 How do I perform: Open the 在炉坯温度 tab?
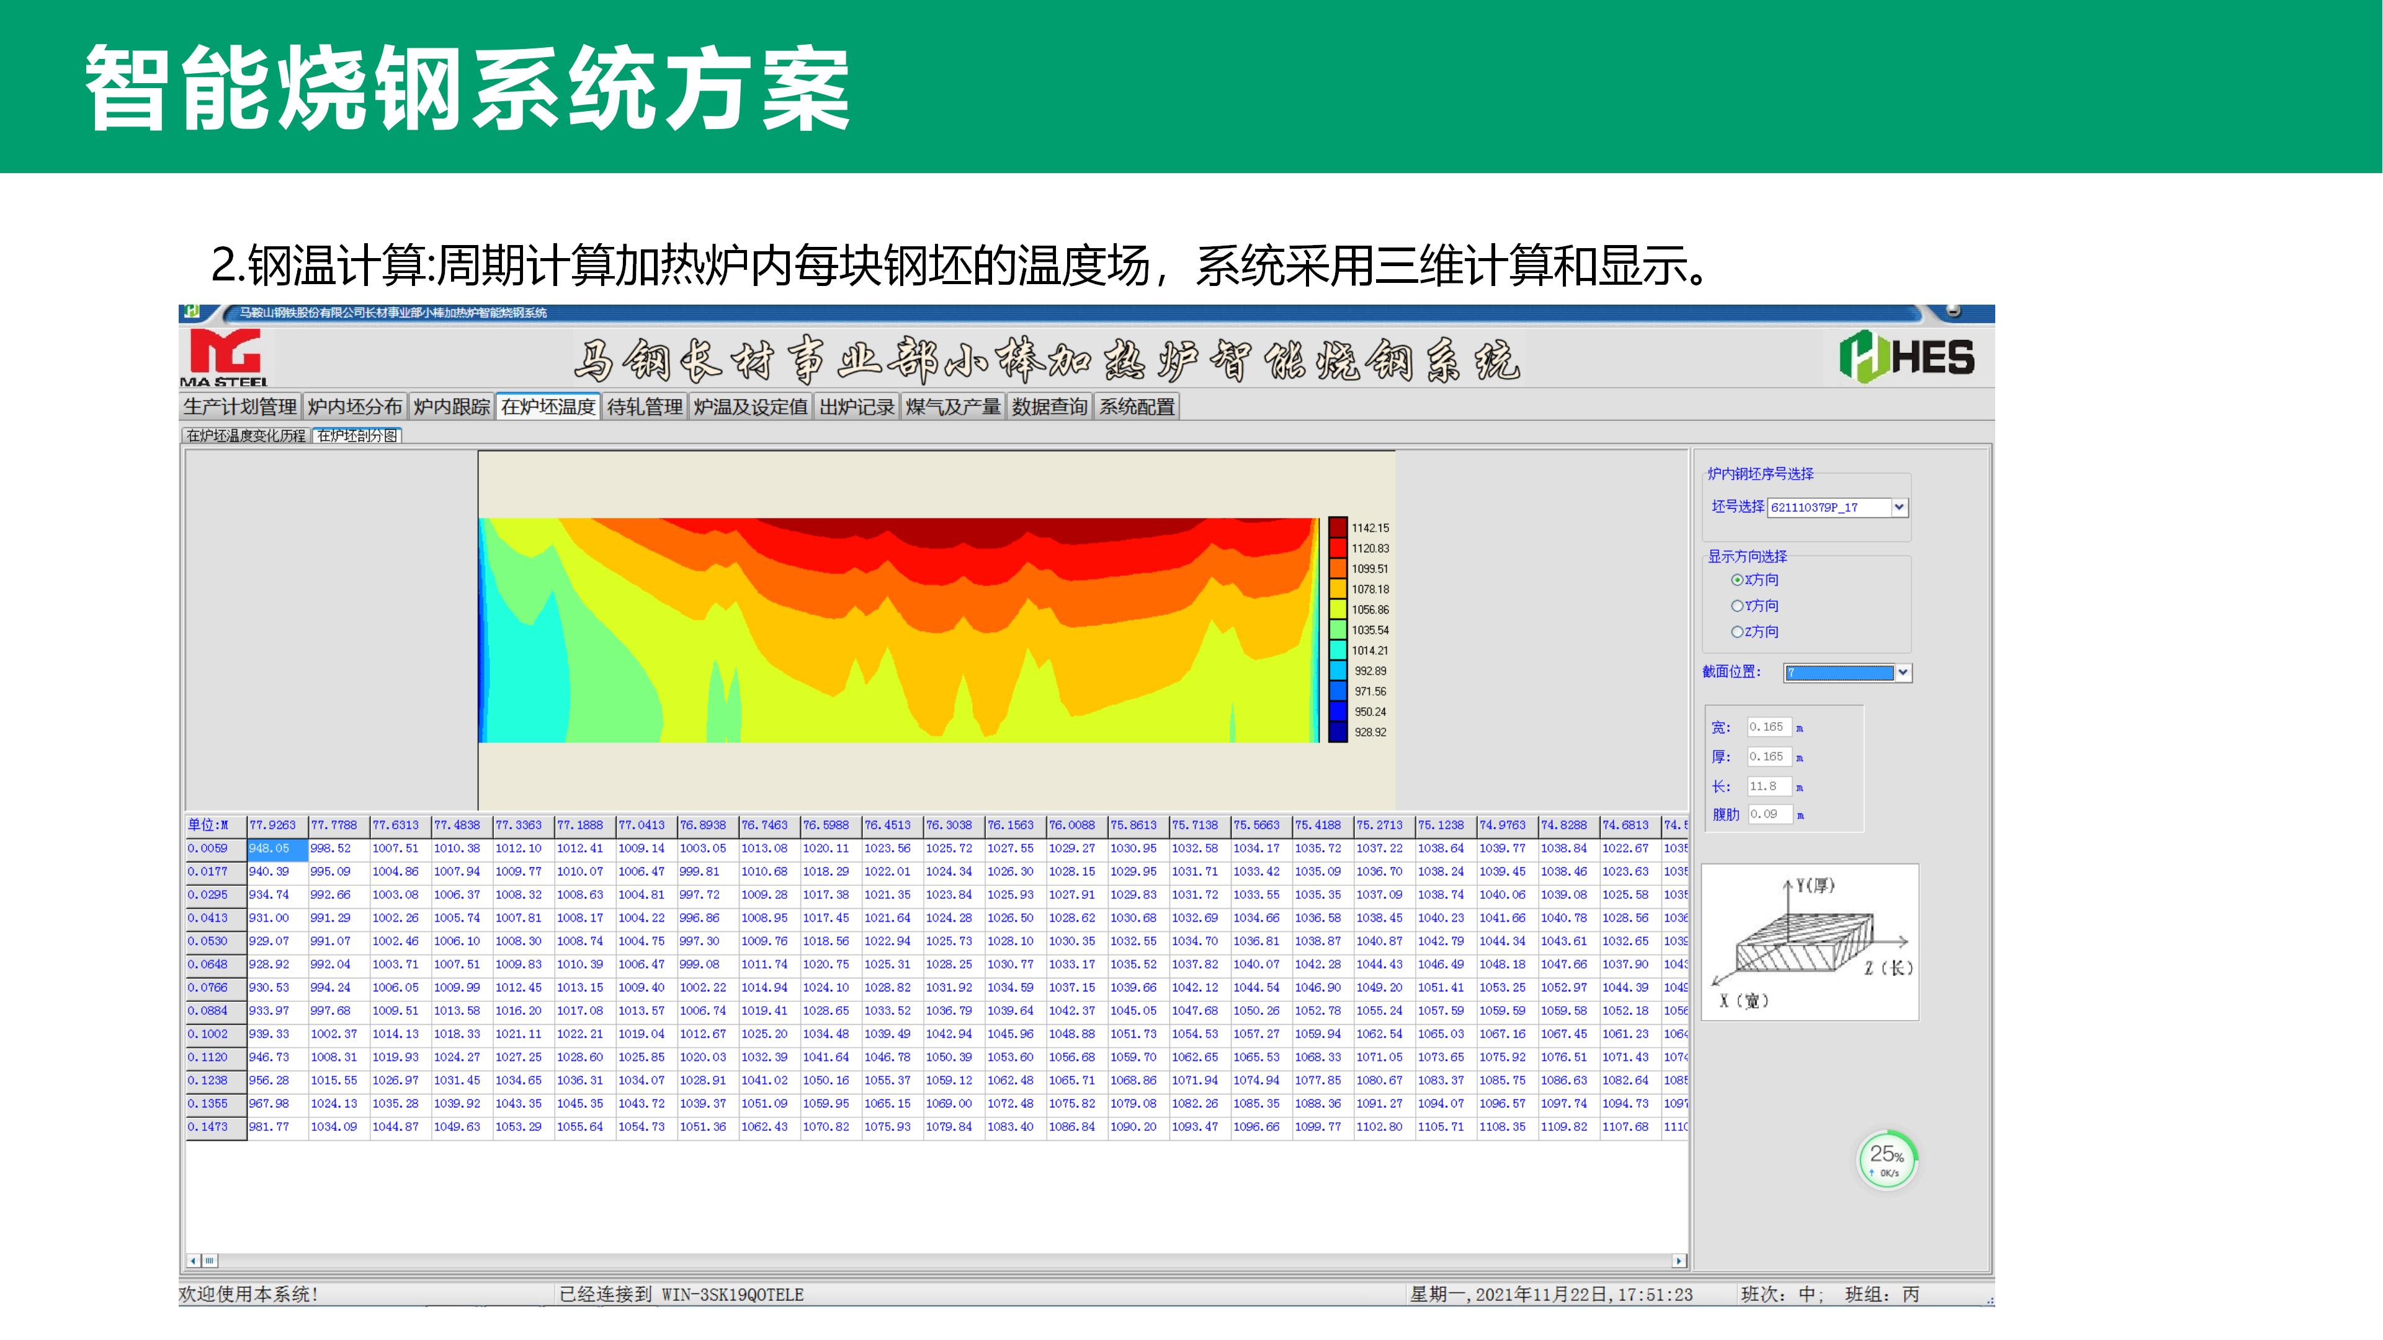pyautogui.click(x=548, y=407)
